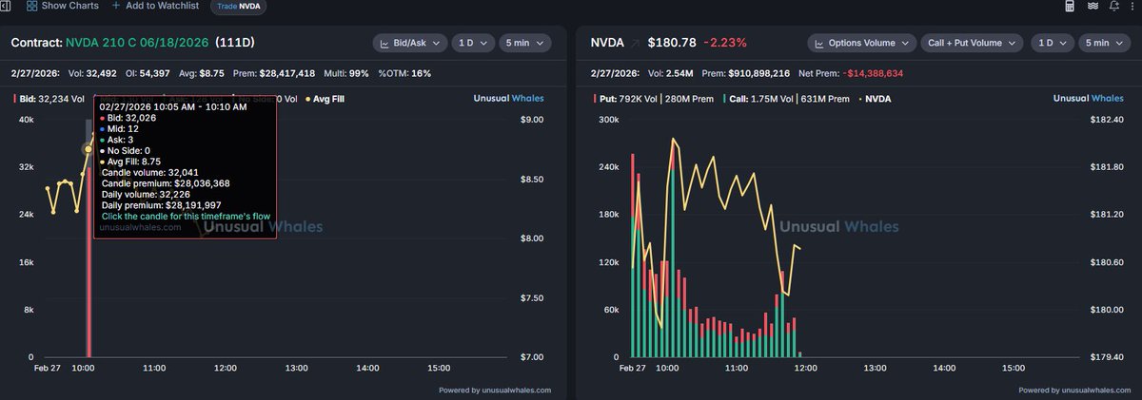Click the Multi 99% value
Viewport: 1142px width, 400px height.
pos(348,73)
